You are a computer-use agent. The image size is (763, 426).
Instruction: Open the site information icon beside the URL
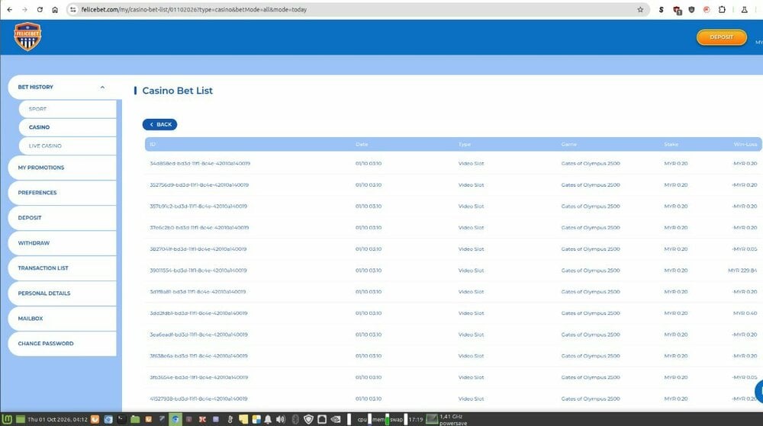pyautogui.click(x=73, y=10)
